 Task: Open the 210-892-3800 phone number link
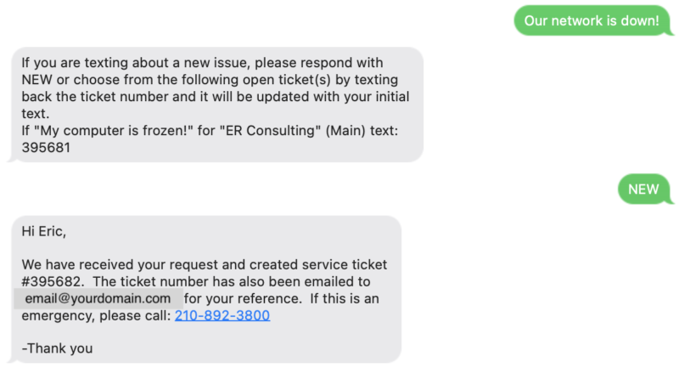[222, 315]
